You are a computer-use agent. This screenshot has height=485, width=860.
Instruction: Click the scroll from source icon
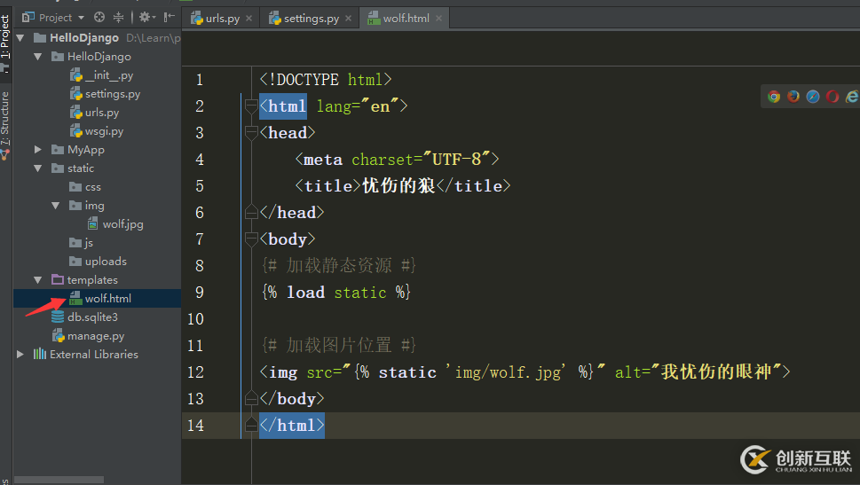(x=99, y=17)
